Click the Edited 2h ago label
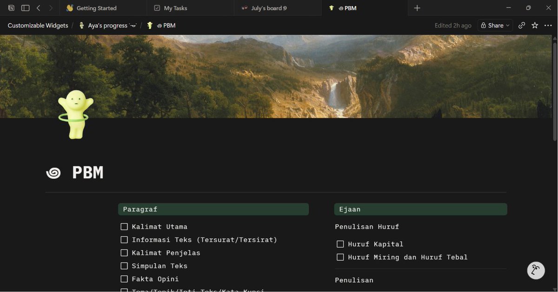This screenshot has width=558, height=292. pos(453,26)
